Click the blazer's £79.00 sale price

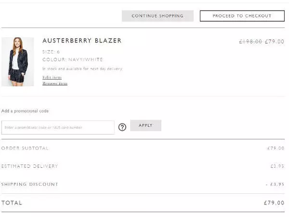(275, 42)
